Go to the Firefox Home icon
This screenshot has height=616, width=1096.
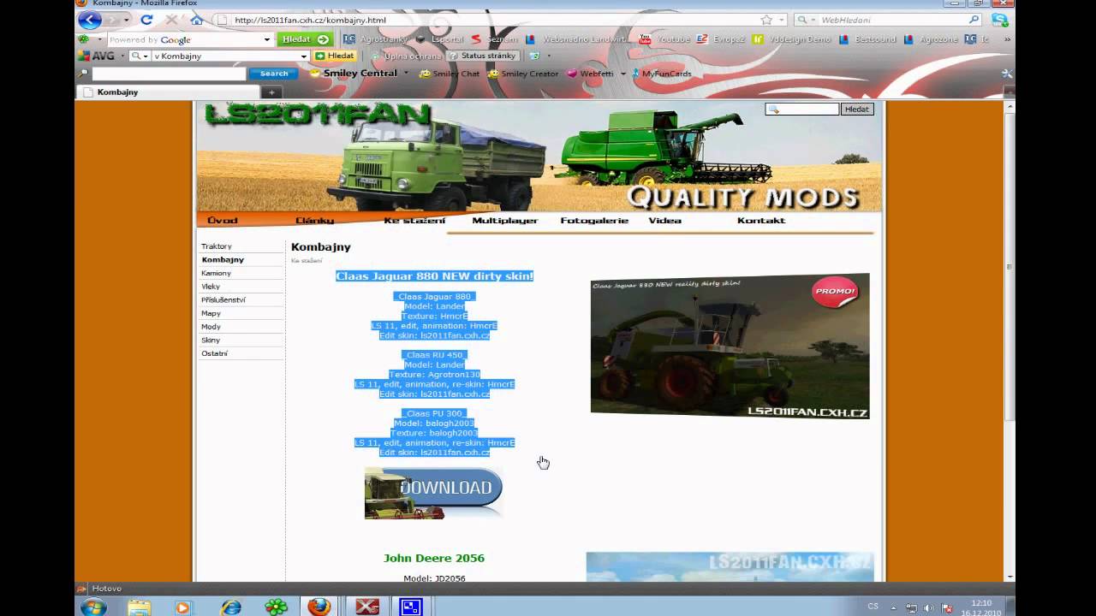point(196,20)
